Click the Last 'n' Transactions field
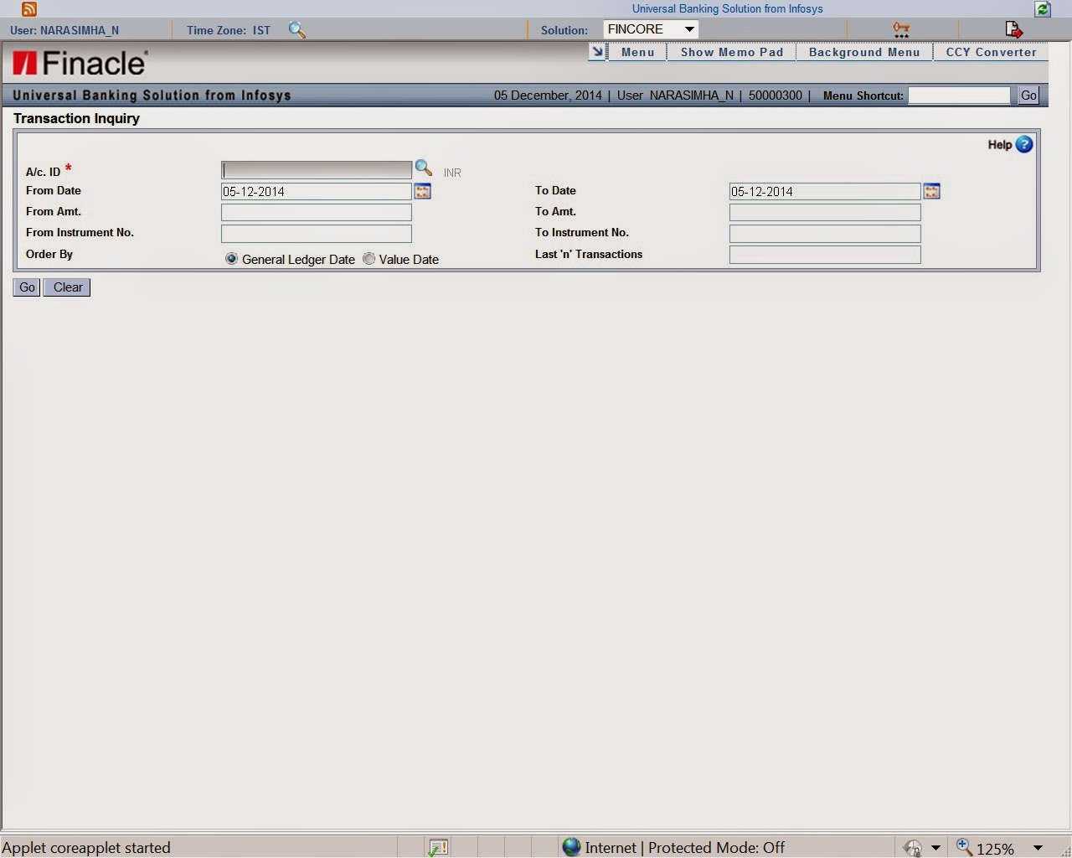The image size is (1072, 858). click(x=825, y=255)
